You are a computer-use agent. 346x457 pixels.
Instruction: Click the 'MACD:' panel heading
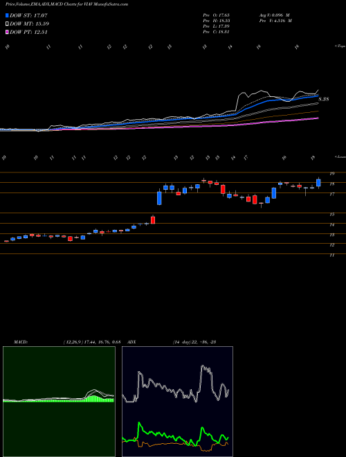21,342
